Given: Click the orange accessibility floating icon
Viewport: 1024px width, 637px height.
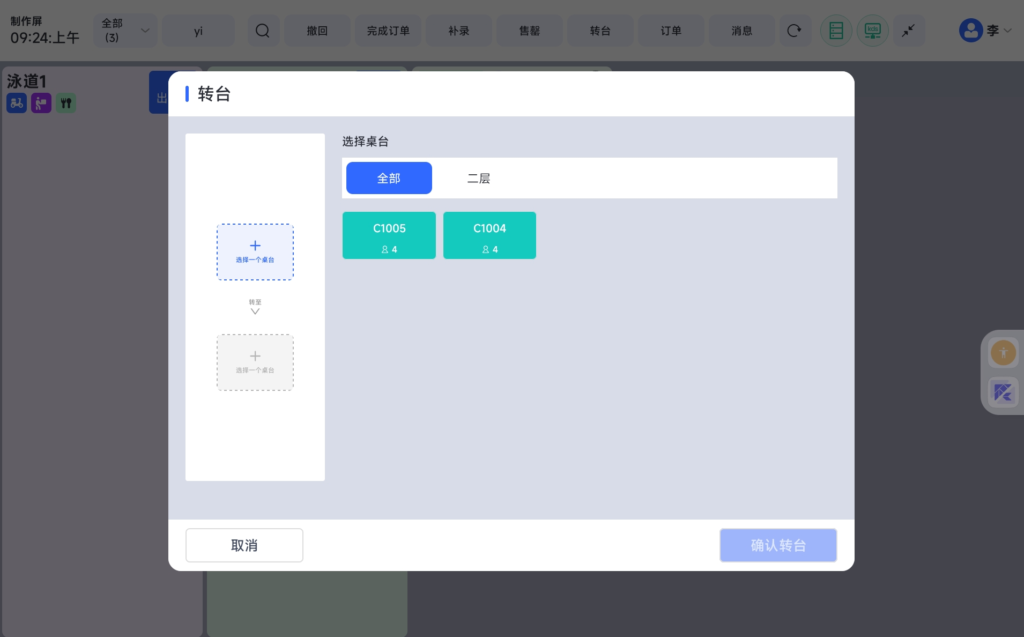Looking at the screenshot, I should [x=1003, y=353].
